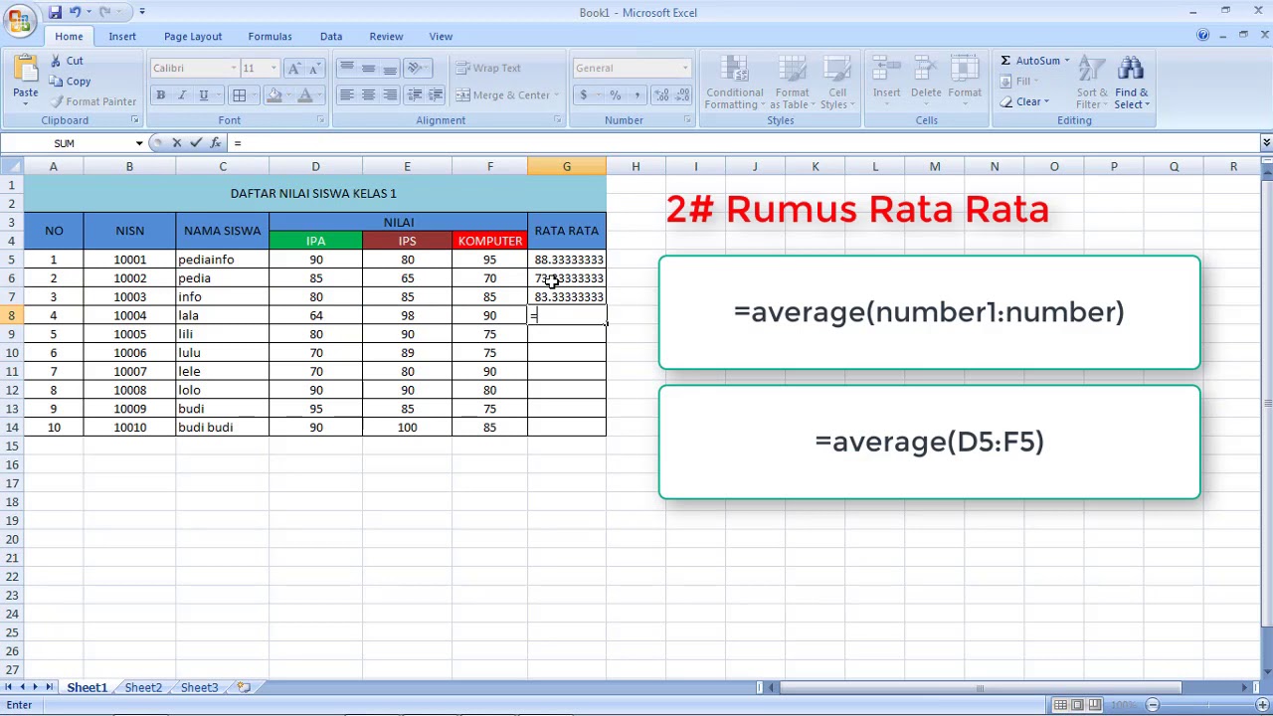This screenshot has width=1273, height=716.
Task: Open Sort & Filter menu
Action: tap(1091, 82)
